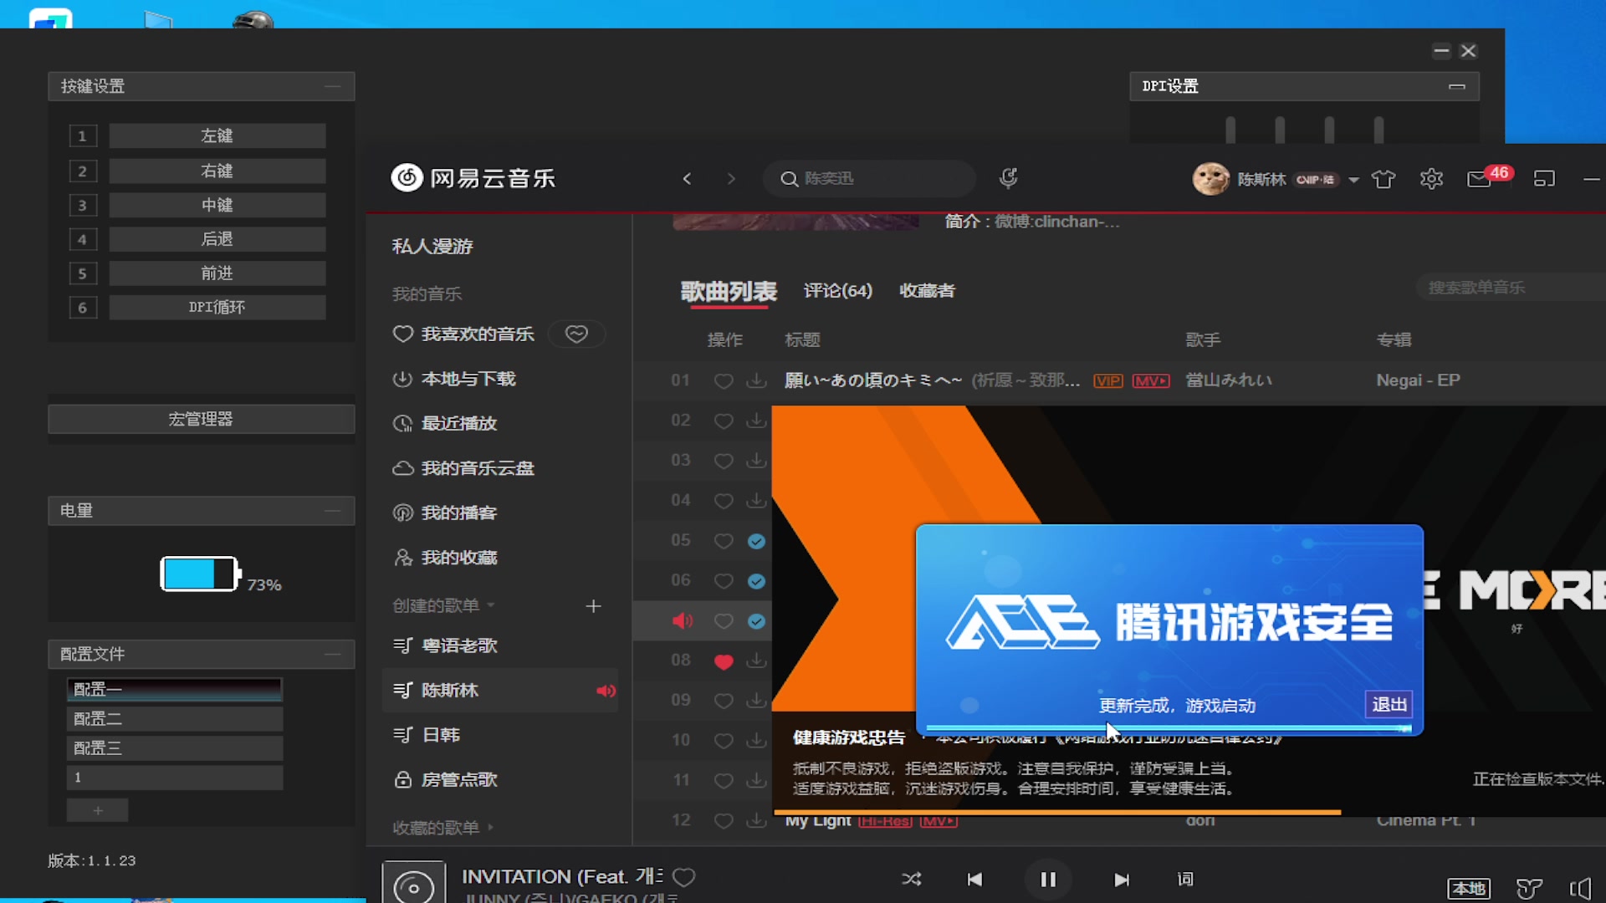
Task: Open 我的播客 page
Action: [445, 513]
